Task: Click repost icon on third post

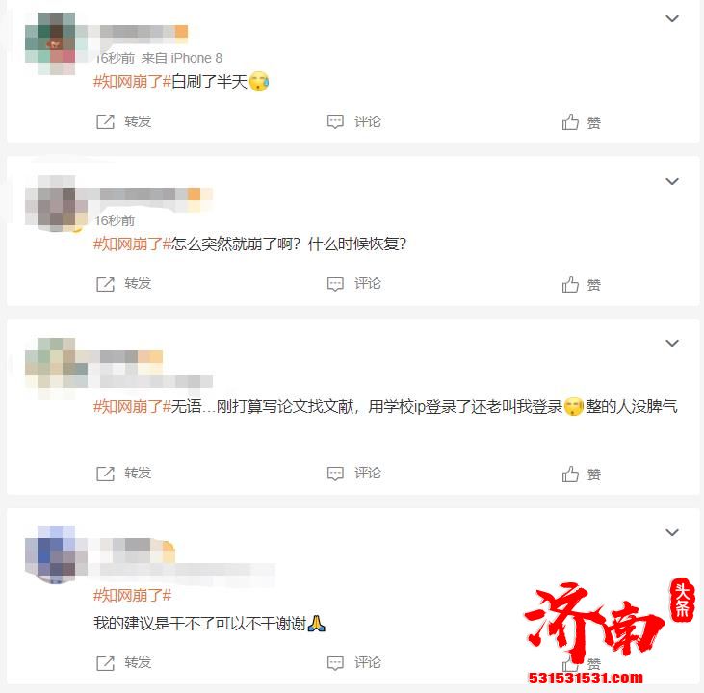Action: click(106, 474)
